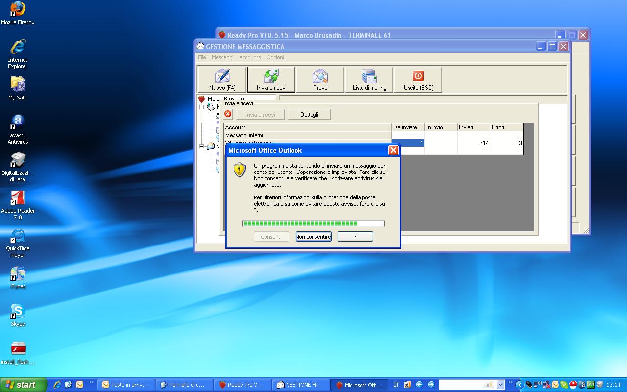Screen dimensions: 627x392
Task: Click Invia e ricevi button beside Dettagli
Action: [260, 115]
